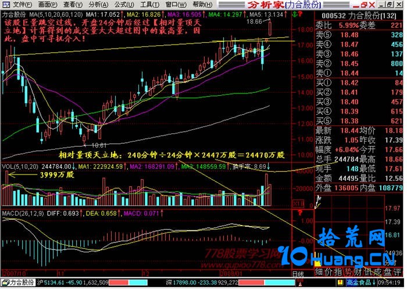The image size is (407, 290).
Task: Click the MACD(26,12,9) indicator label
Action: (x=23, y=213)
